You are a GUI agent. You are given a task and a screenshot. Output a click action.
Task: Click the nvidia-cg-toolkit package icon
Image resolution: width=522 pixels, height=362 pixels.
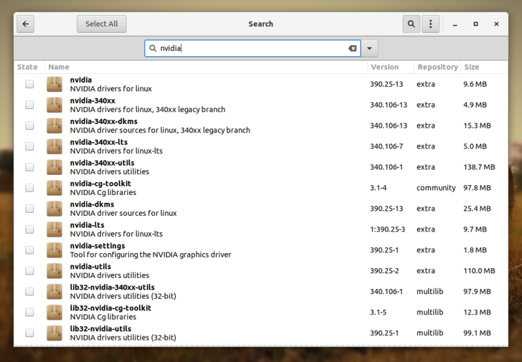coord(54,188)
